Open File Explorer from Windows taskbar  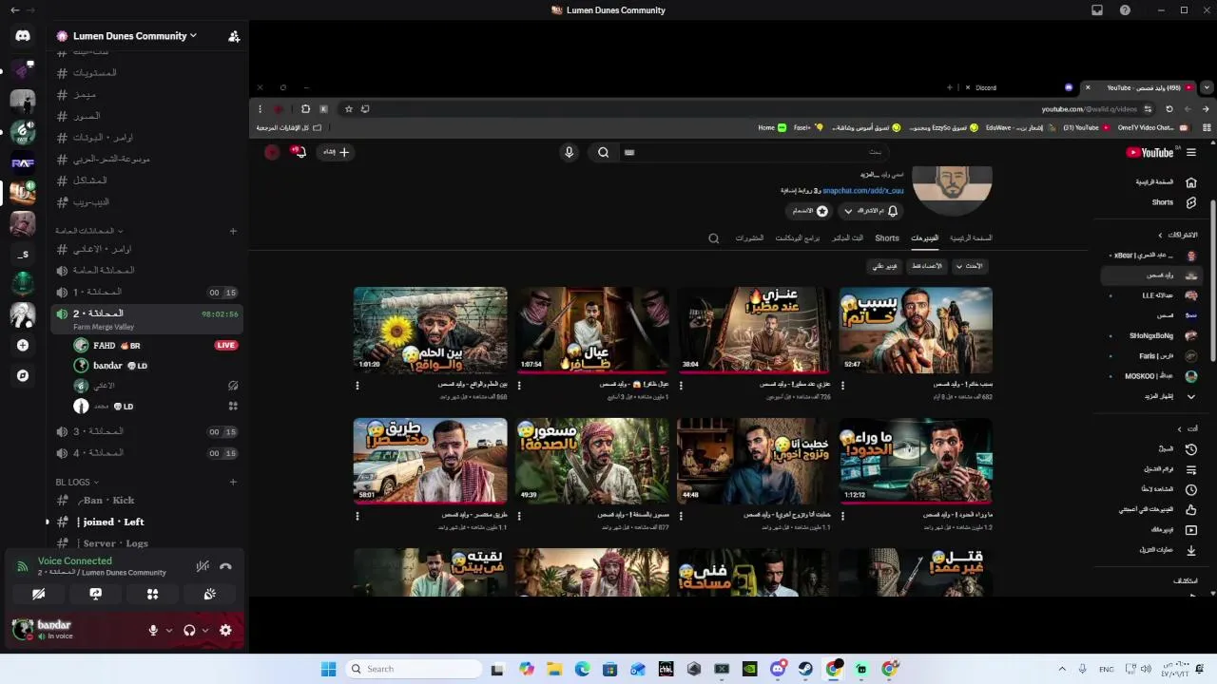[554, 669]
